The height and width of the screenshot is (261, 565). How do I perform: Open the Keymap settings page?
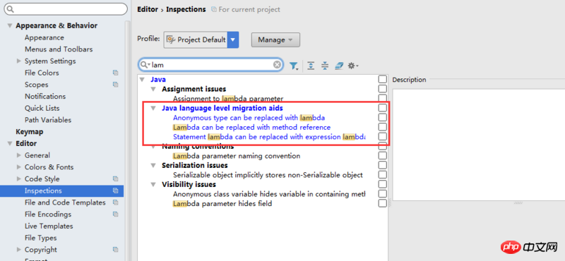[x=30, y=132]
